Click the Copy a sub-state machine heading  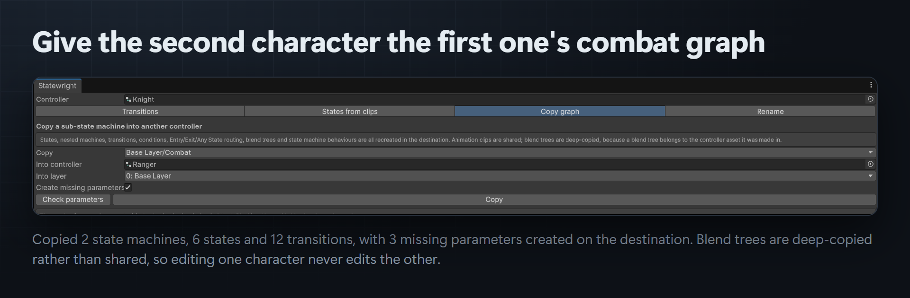pos(119,126)
